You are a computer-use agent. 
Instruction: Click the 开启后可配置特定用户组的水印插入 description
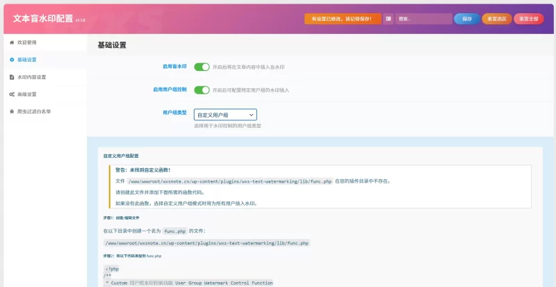[x=251, y=90]
